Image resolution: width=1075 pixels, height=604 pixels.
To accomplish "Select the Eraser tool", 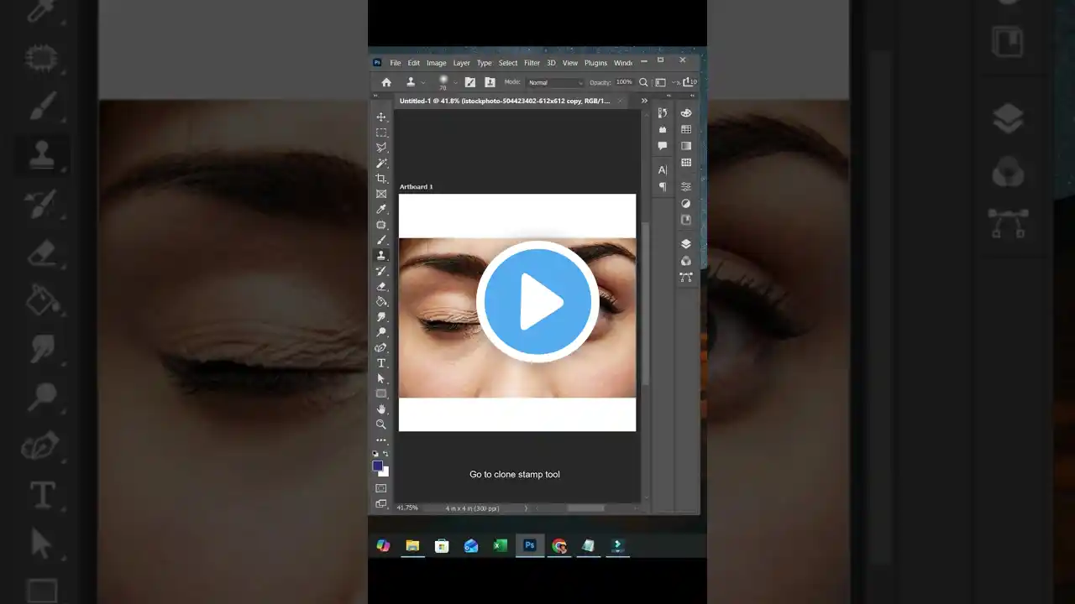I will (x=381, y=286).
